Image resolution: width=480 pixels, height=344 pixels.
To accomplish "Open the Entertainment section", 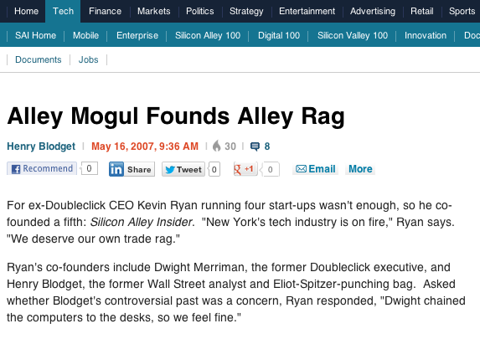I will click(x=307, y=12).
